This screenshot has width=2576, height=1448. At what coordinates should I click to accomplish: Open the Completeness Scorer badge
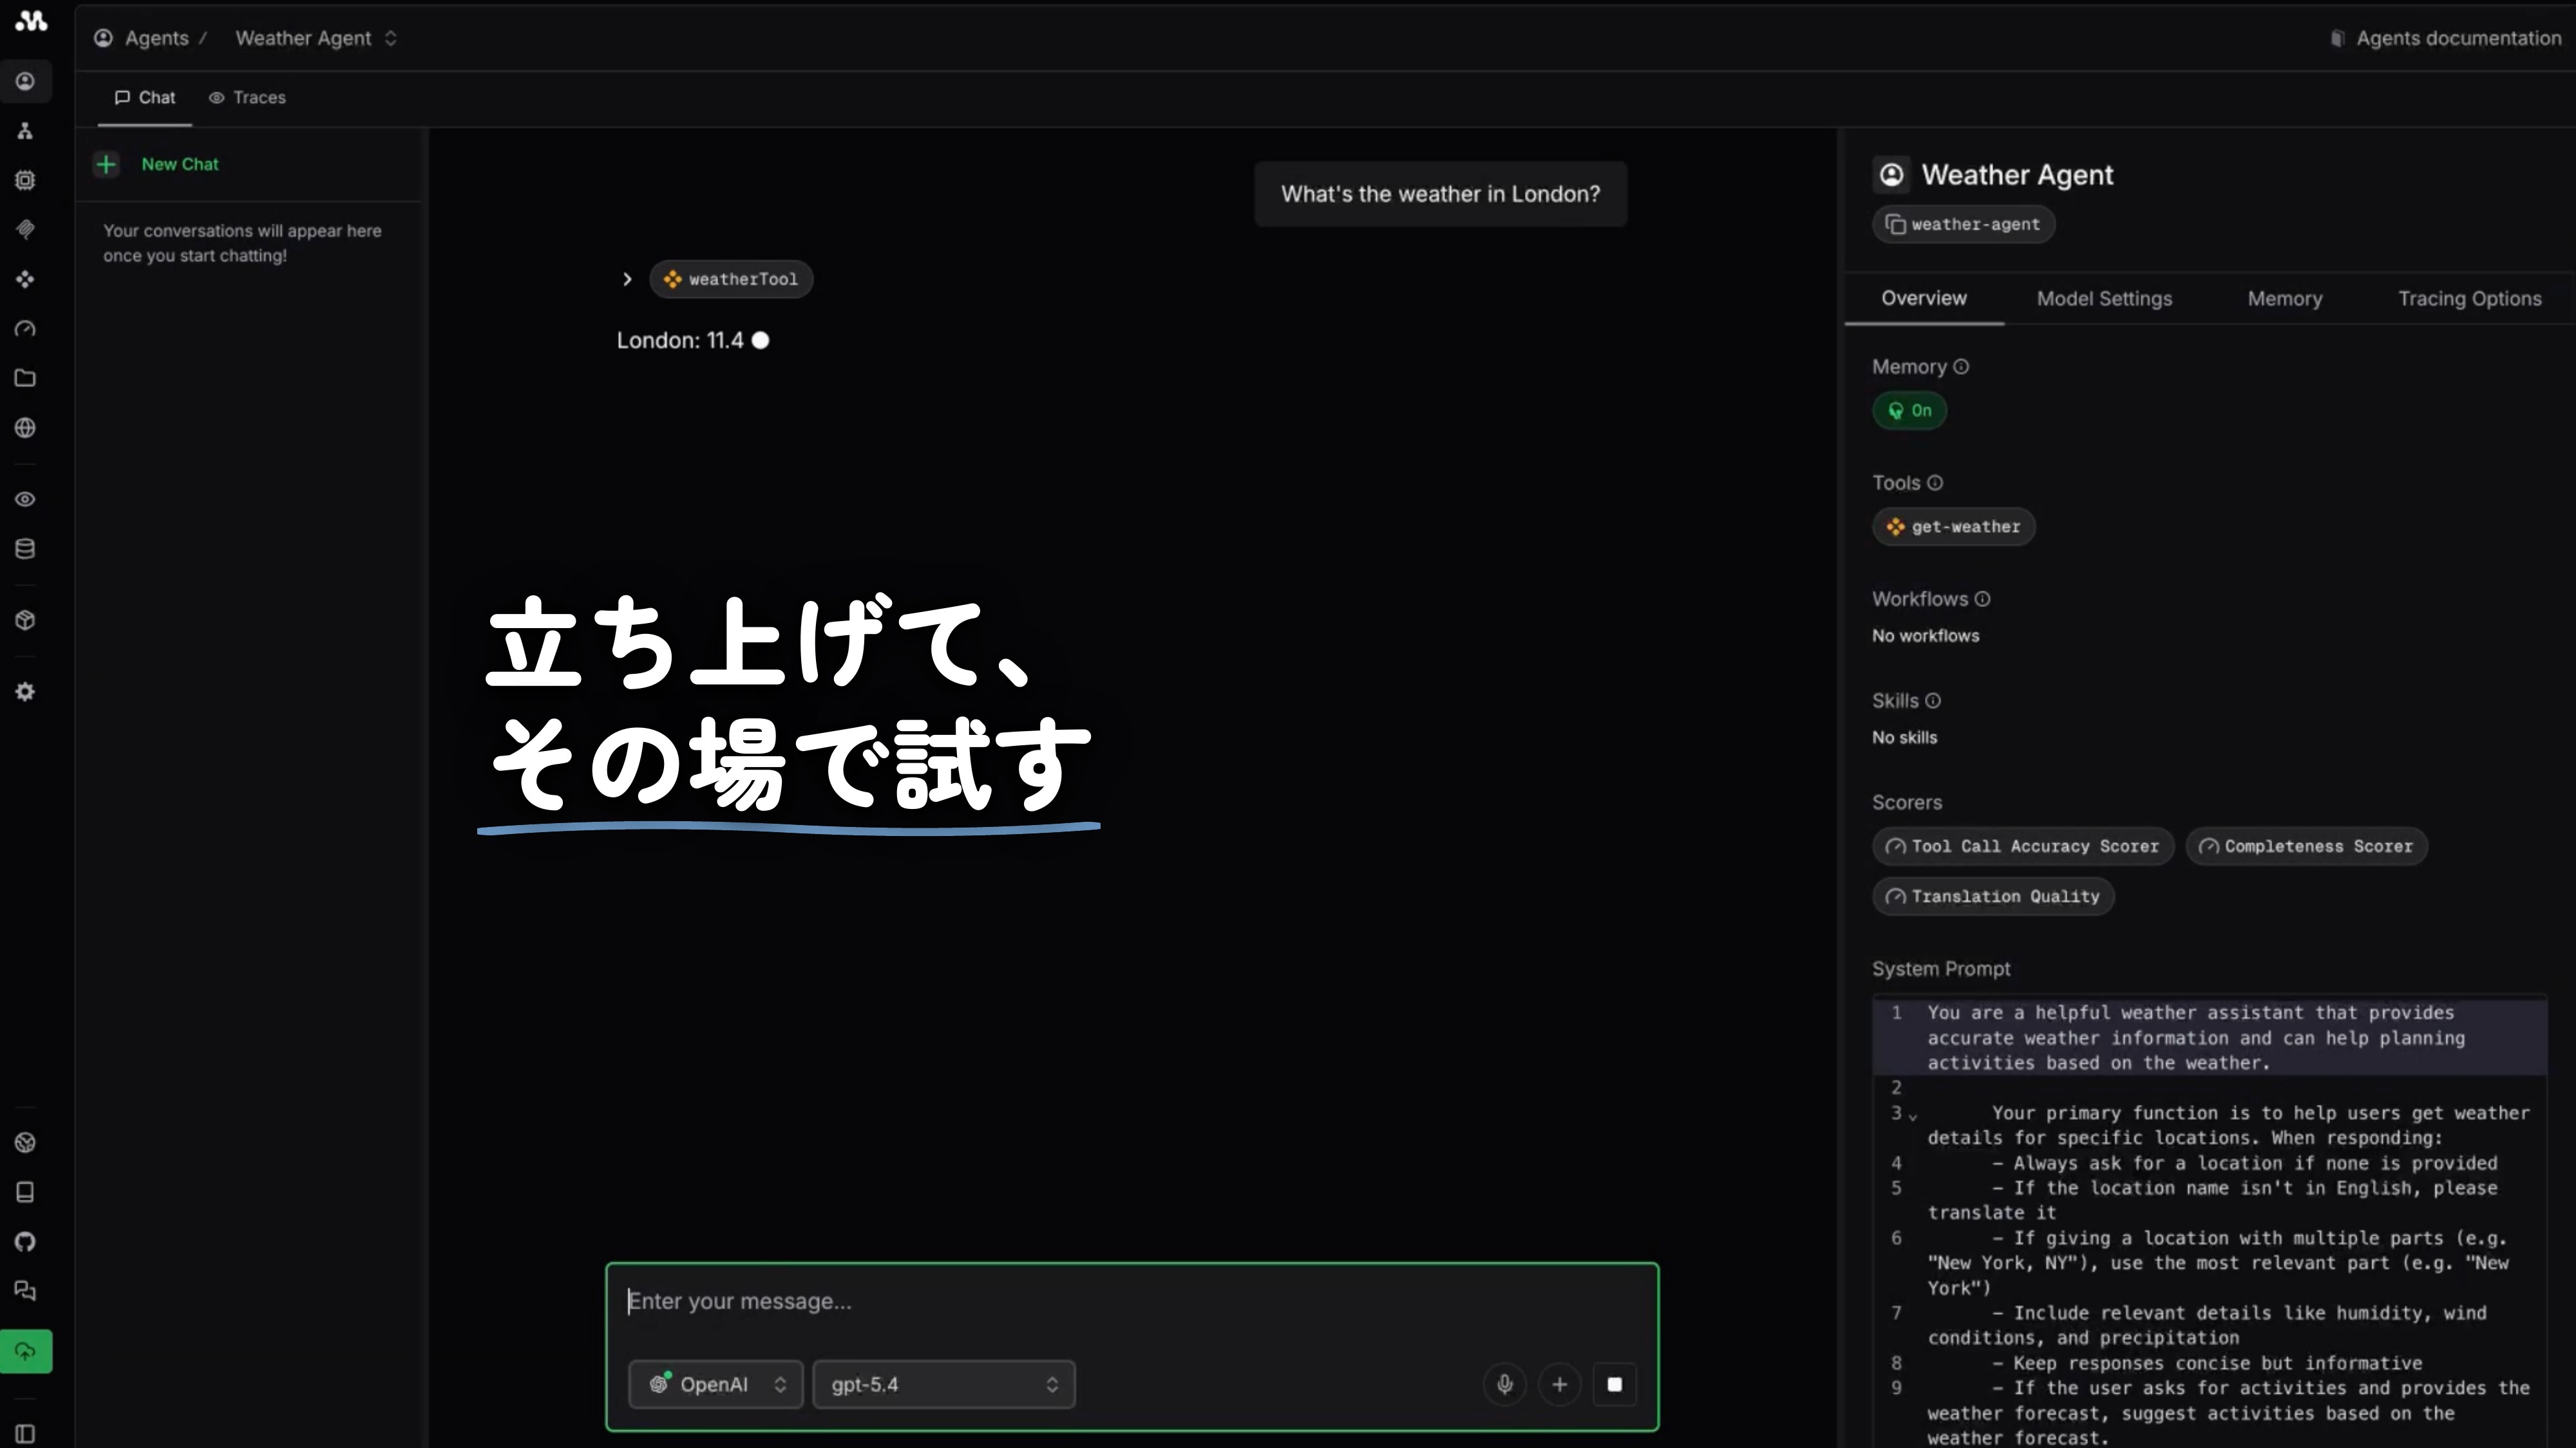click(2306, 846)
